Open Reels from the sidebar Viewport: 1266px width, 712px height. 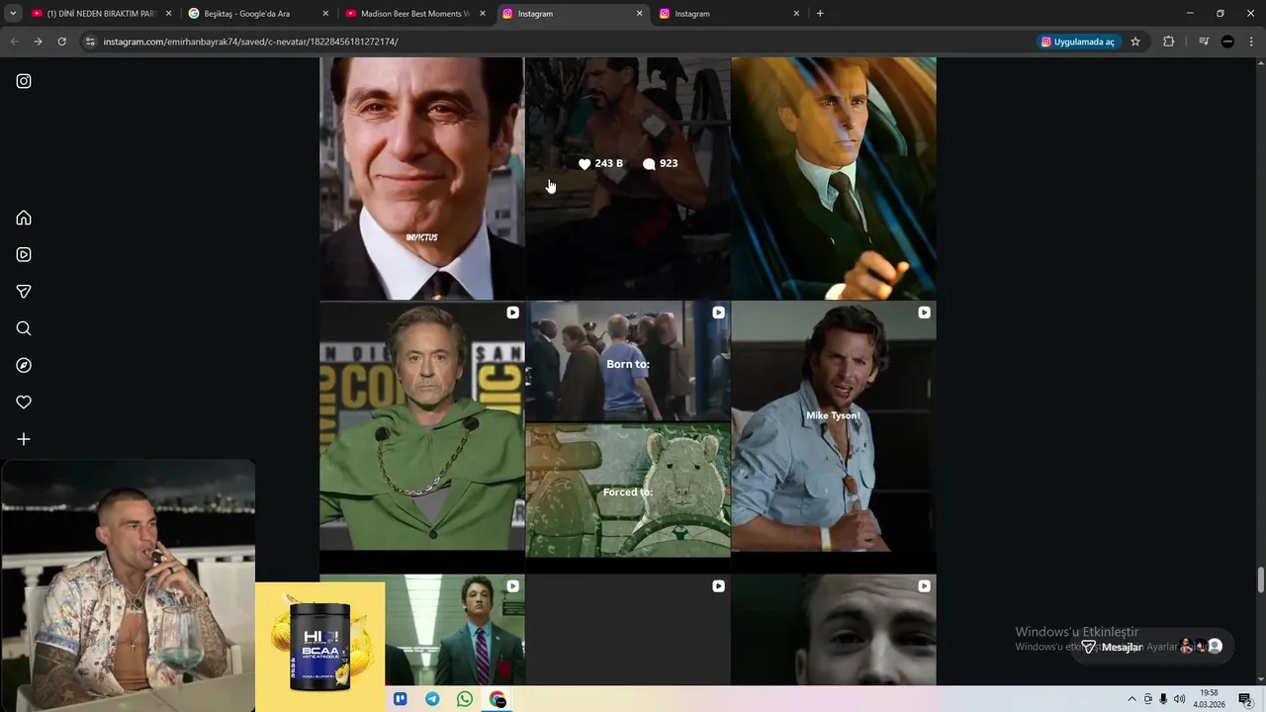pyautogui.click(x=24, y=254)
